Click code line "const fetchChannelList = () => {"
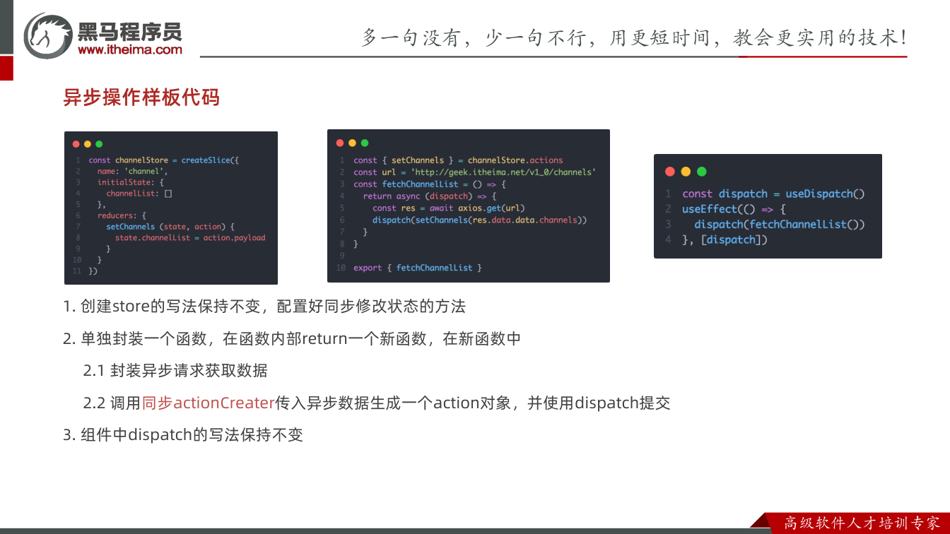 tap(430, 184)
